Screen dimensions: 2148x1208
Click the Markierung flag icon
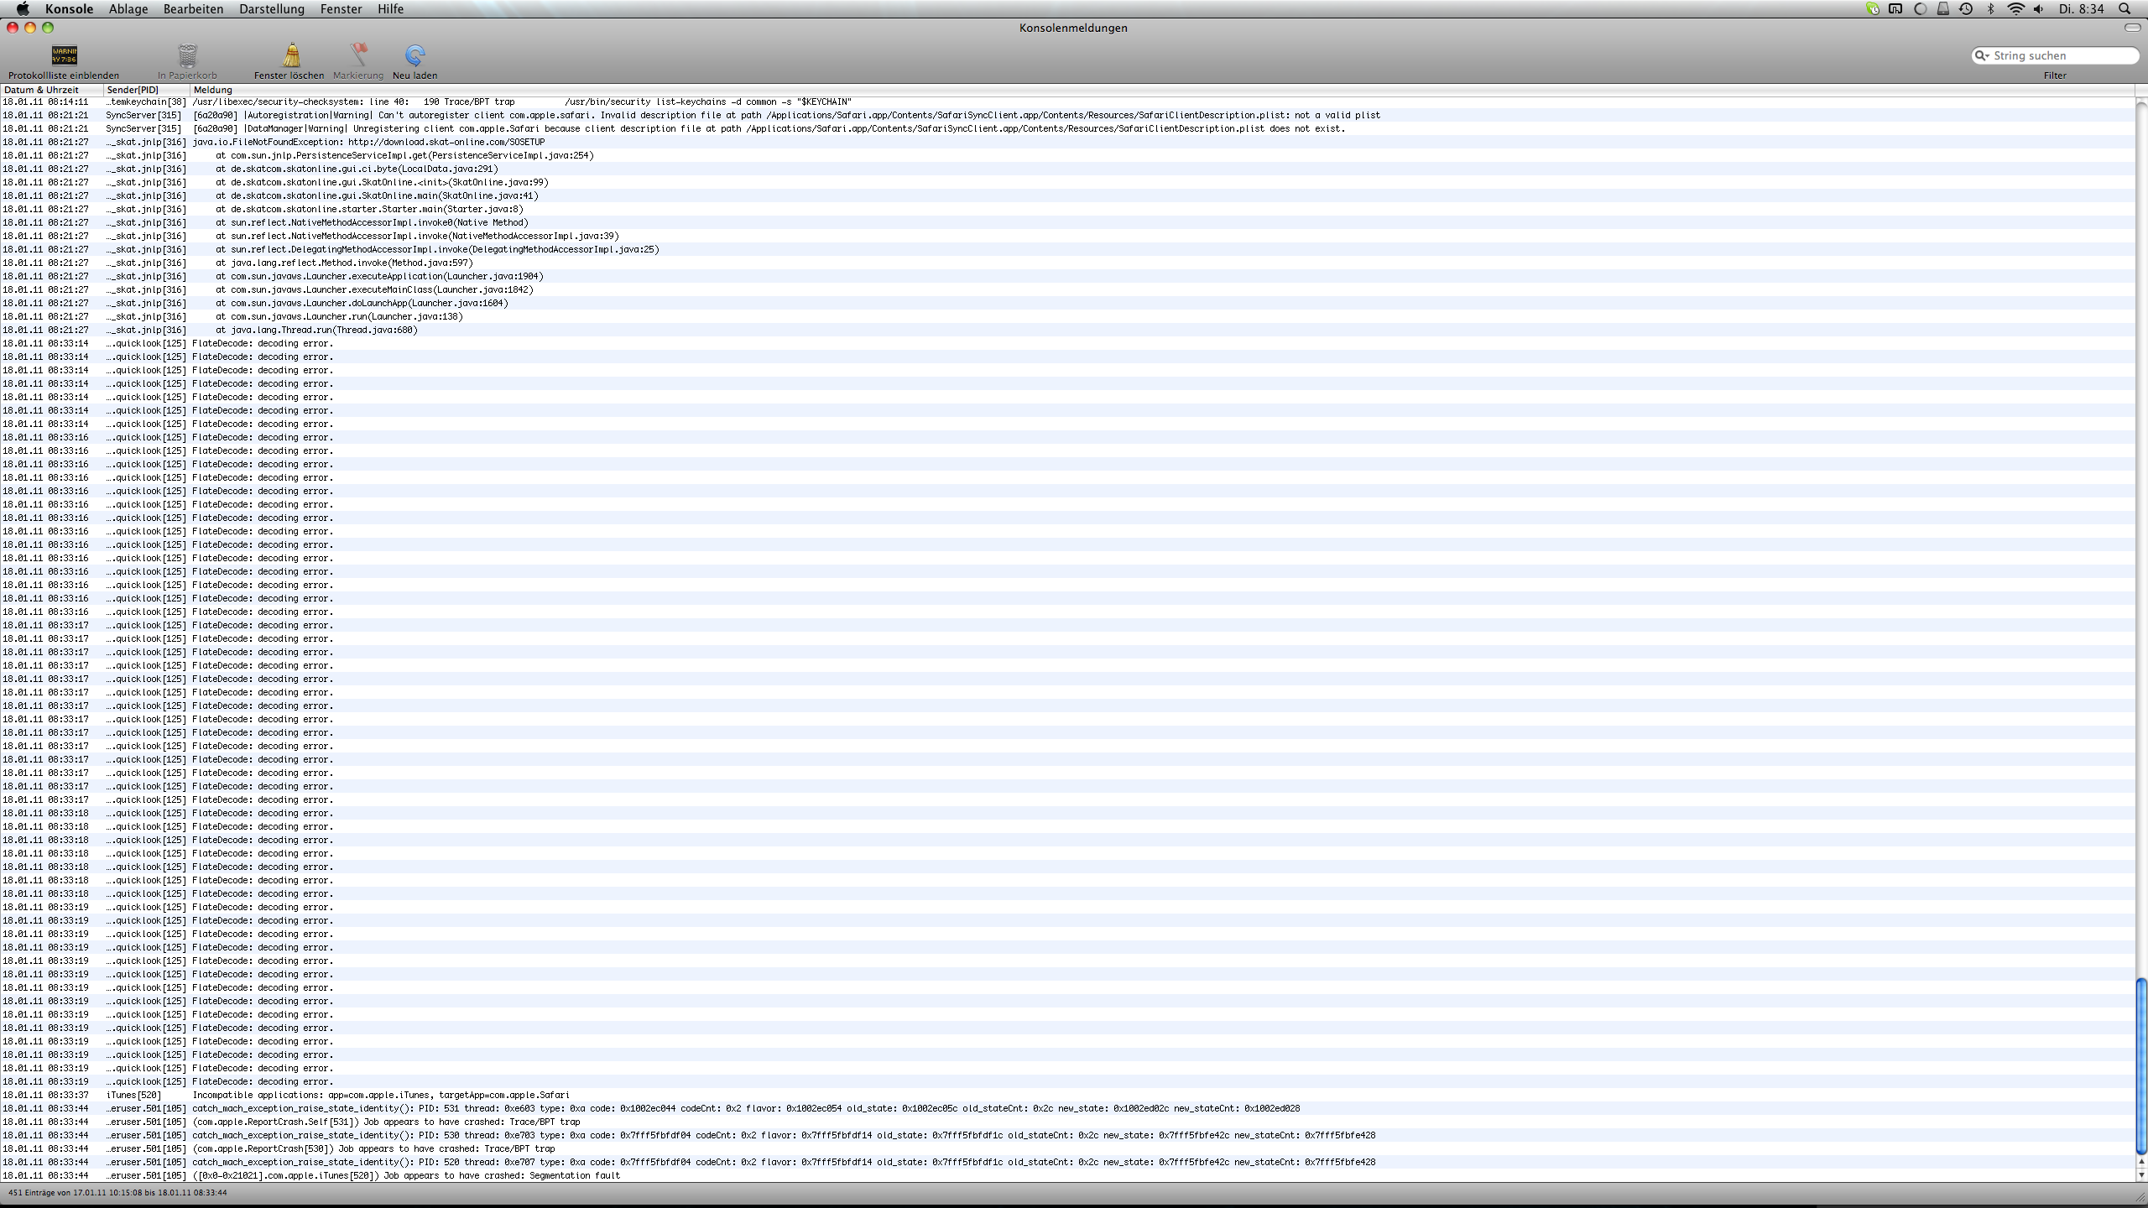(x=358, y=55)
